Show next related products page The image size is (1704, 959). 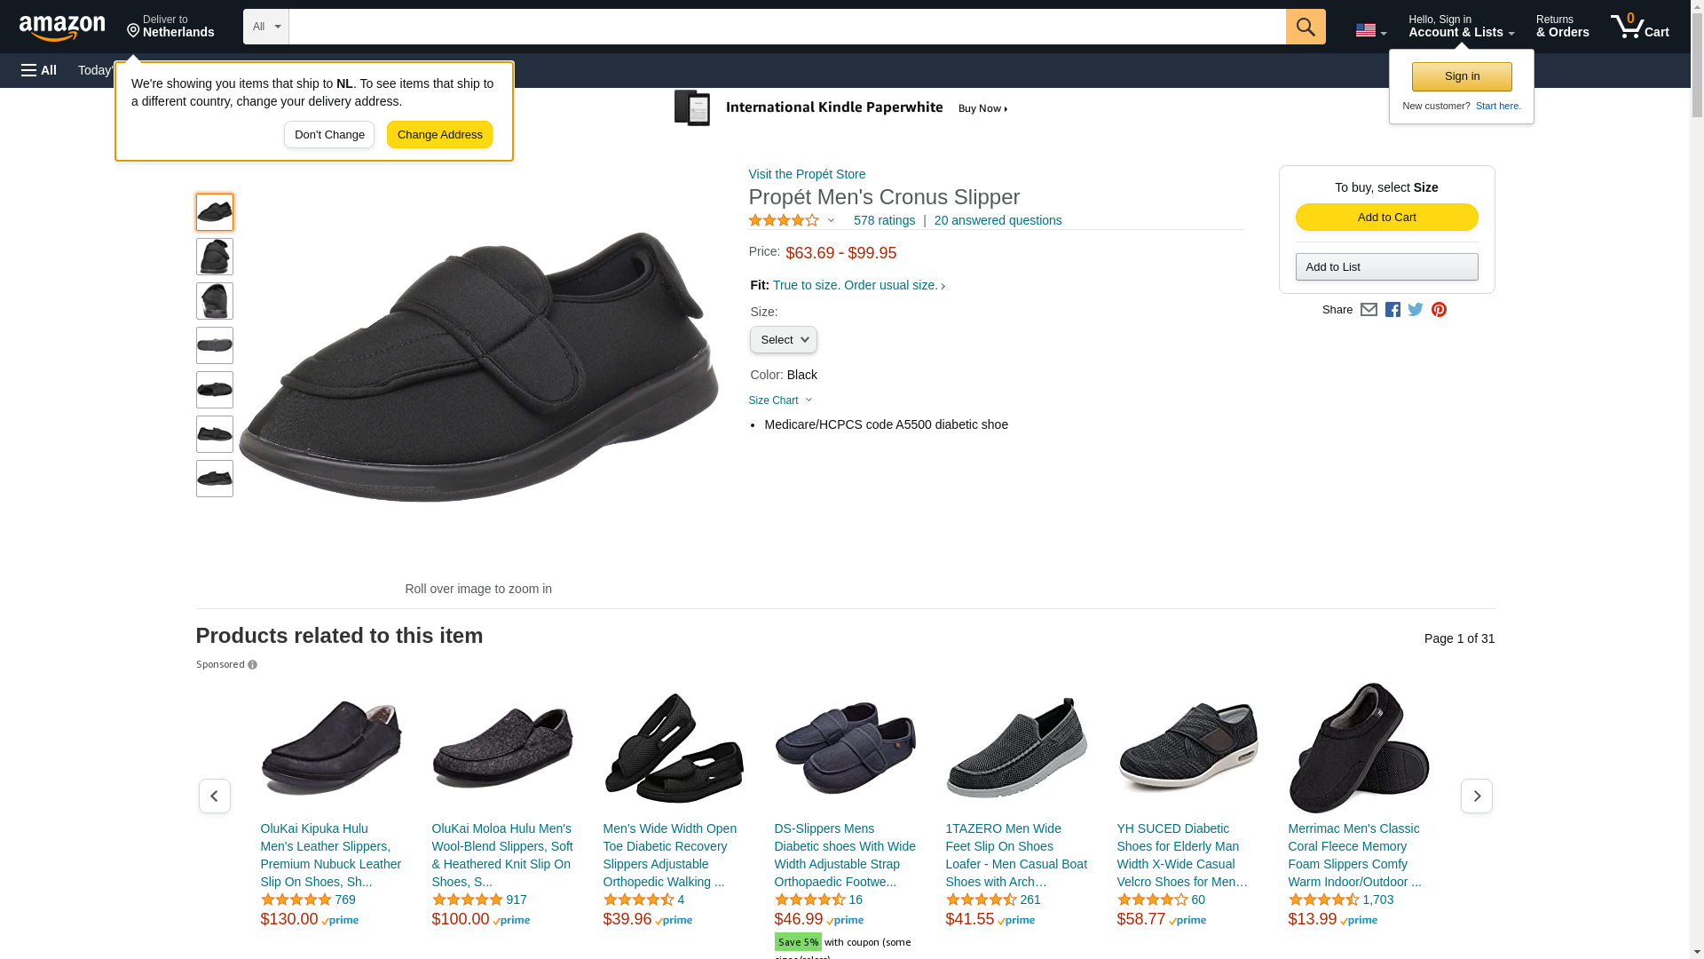tap(1476, 796)
